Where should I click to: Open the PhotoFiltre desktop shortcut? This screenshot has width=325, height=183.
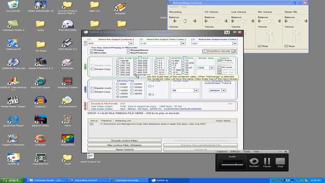[68, 140]
